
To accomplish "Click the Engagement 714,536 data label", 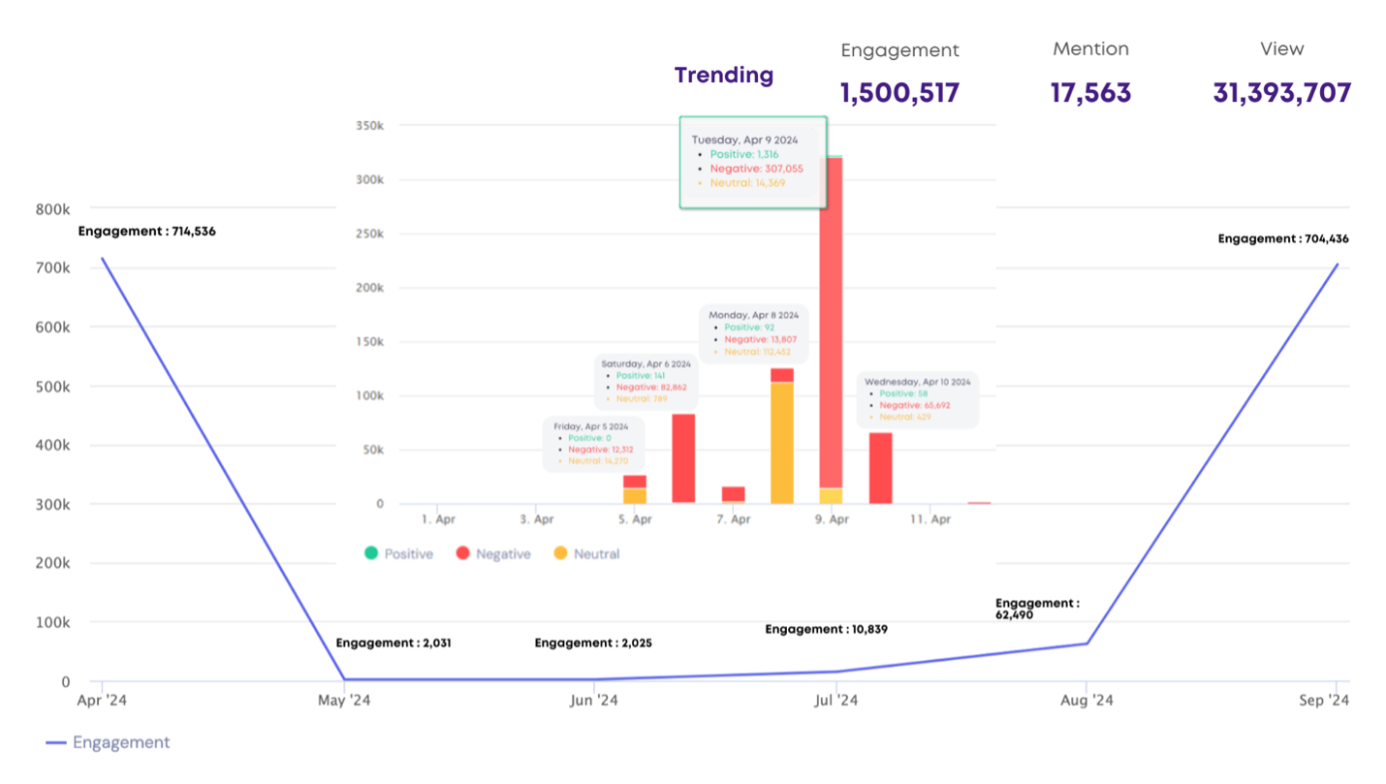I will pos(146,232).
